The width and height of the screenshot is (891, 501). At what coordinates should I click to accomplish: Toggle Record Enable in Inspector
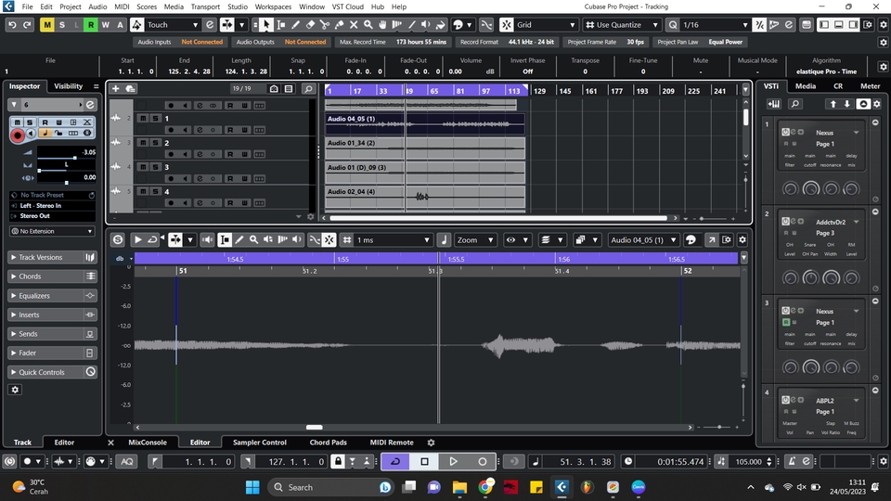(x=17, y=135)
